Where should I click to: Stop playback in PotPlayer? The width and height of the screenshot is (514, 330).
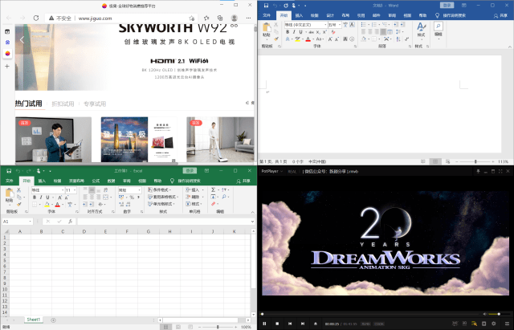point(277,324)
